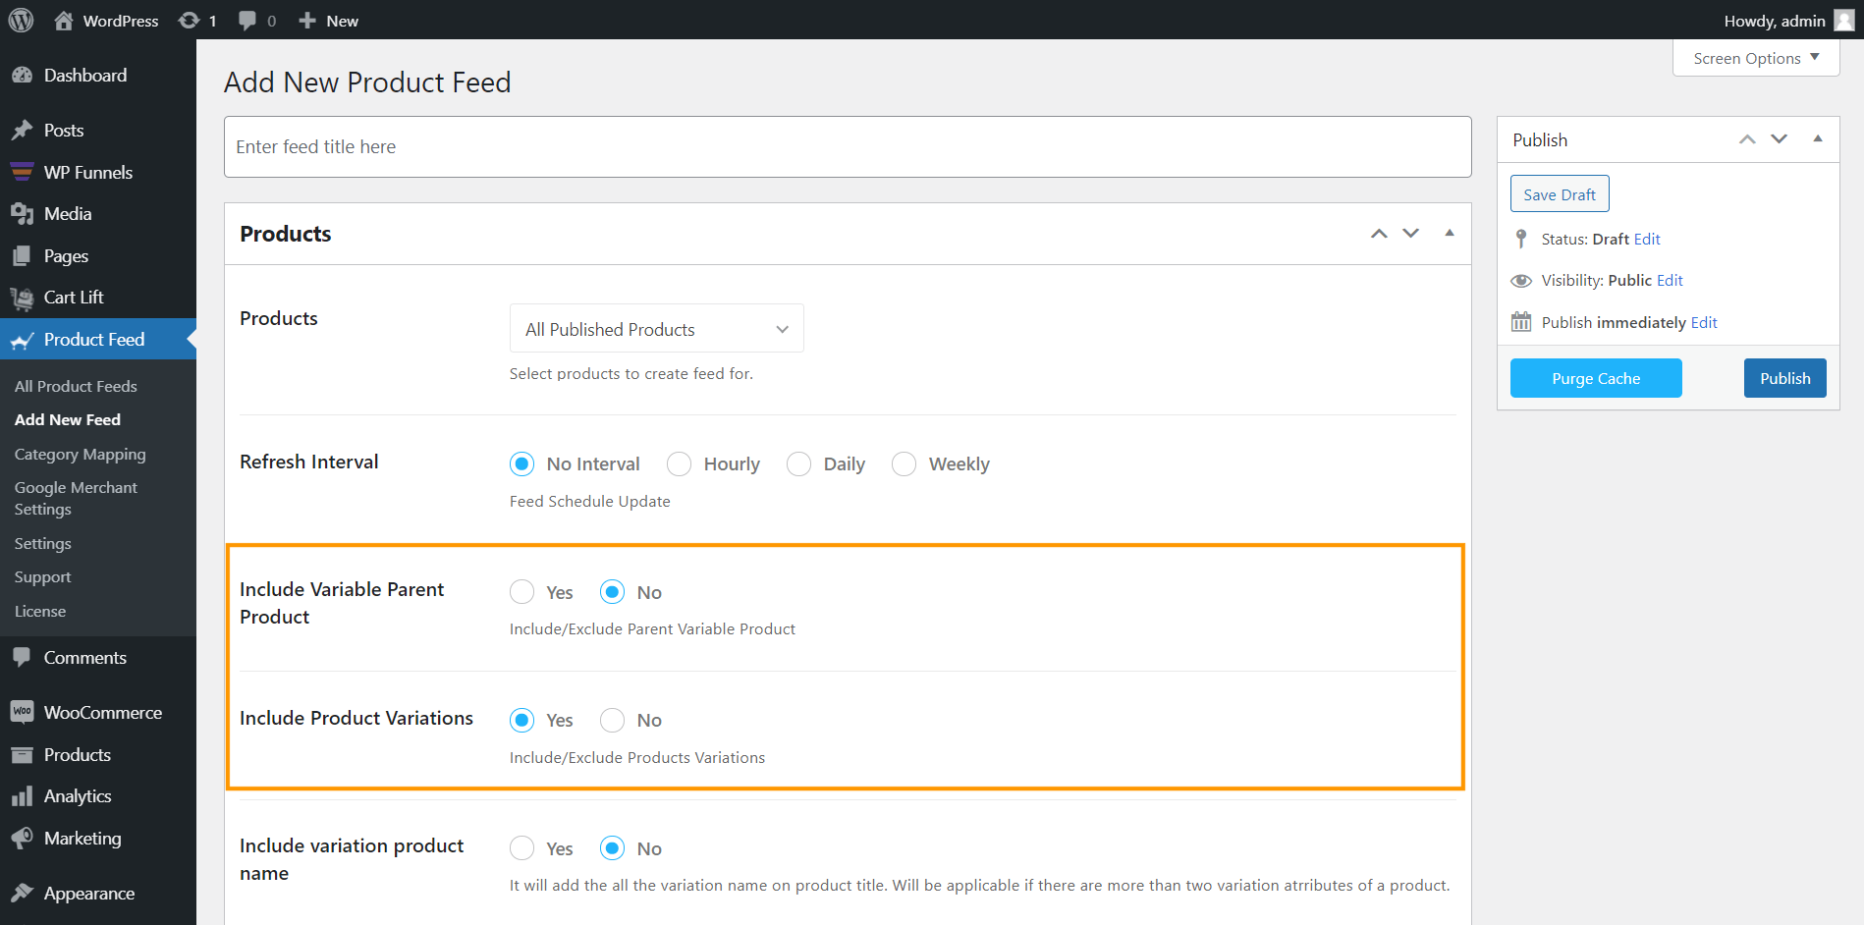Open the comments bubble in admin bar
This screenshot has width=1864, height=925.
(247, 21)
